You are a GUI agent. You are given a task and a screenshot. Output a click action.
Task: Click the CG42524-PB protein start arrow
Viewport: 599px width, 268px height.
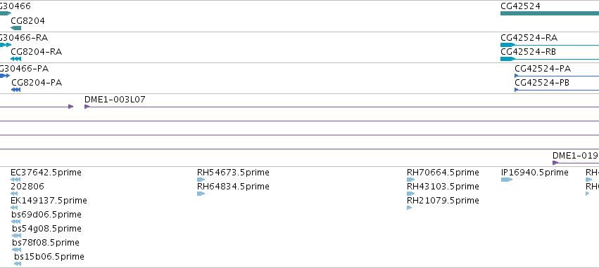point(517,90)
